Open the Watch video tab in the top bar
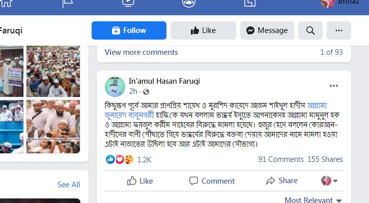Viewport: 369px width, 203px height. (x=128, y=3)
